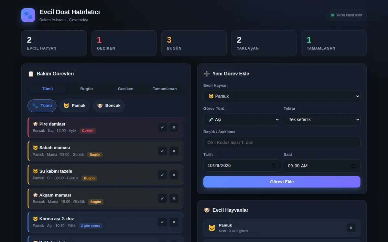Filter tasks by all pets chip

42,106
